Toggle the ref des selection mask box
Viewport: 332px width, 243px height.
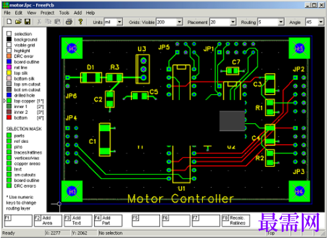click(9, 141)
